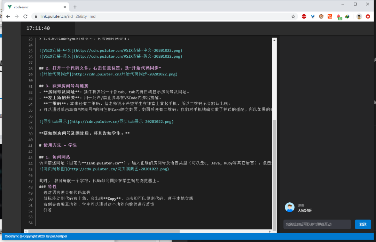
Task: Click the line starting 可以通过单击写有
Action: click(156, 110)
